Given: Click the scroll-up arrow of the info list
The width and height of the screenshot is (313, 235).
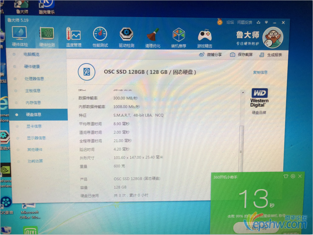Looking at the screenshot, I should pos(243,93).
